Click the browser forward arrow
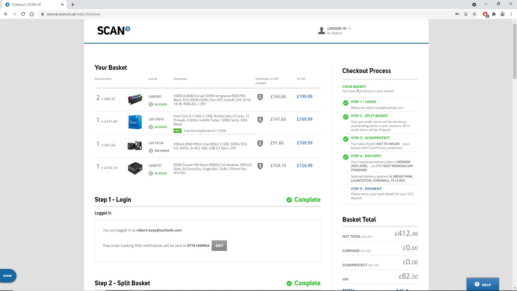This screenshot has width=517, height=291. [x=15, y=14]
